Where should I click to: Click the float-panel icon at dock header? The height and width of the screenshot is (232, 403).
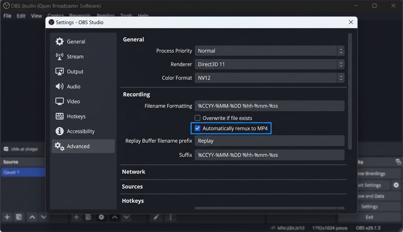click(398, 162)
